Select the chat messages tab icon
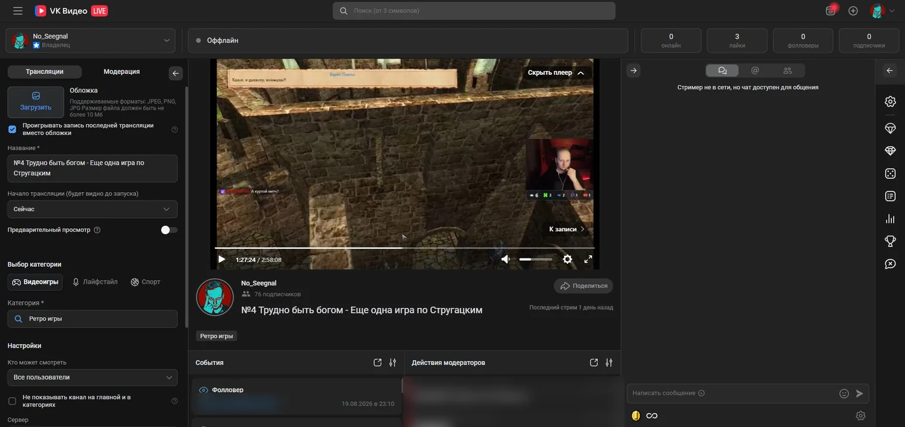905x427 pixels. [722, 70]
